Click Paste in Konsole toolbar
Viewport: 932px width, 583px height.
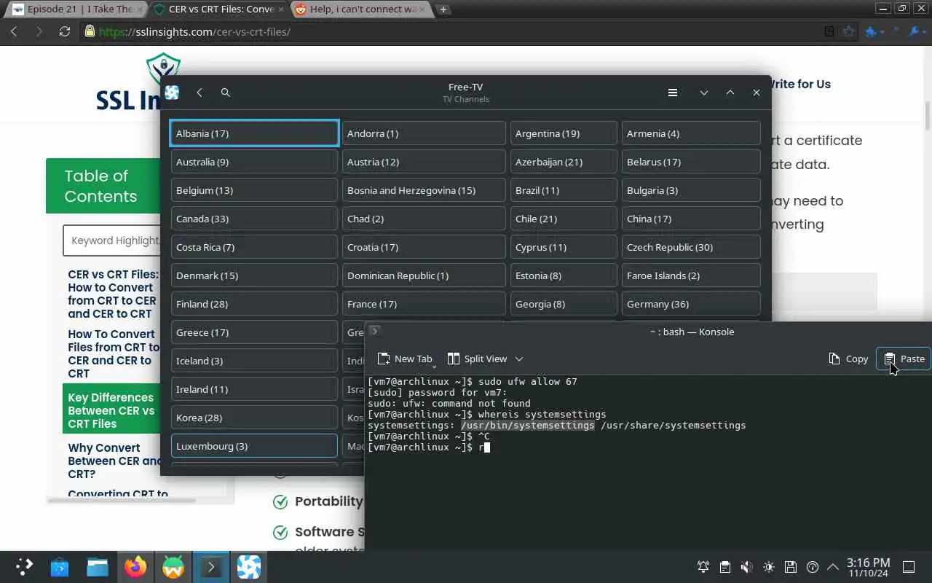[x=904, y=359]
